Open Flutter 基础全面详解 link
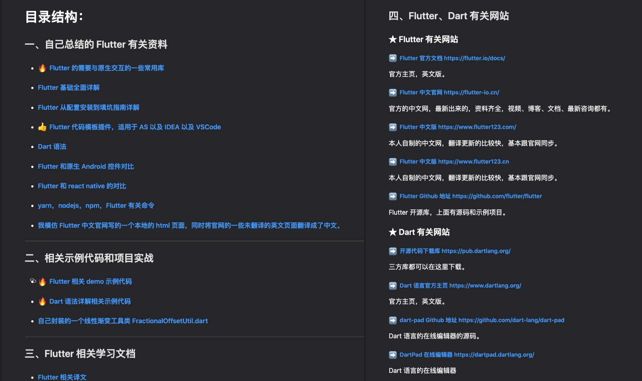Viewport: 642px width, 381px height. [69, 88]
